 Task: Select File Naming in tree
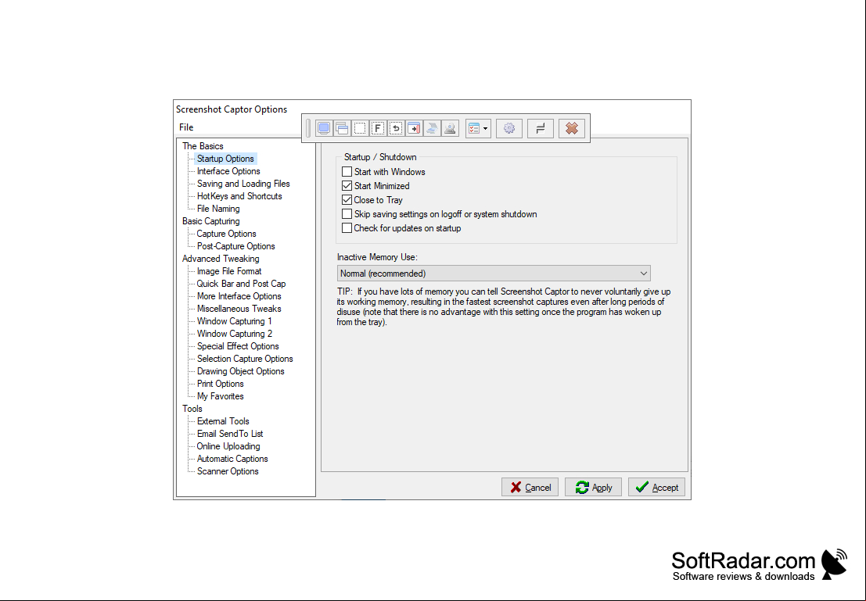219,209
